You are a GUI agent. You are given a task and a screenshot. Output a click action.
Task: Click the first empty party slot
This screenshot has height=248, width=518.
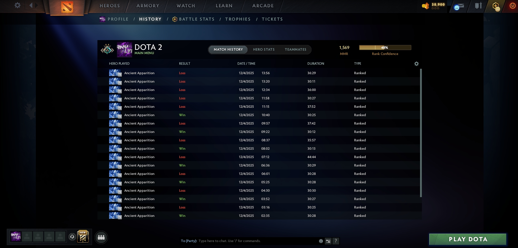click(x=27, y=236)
